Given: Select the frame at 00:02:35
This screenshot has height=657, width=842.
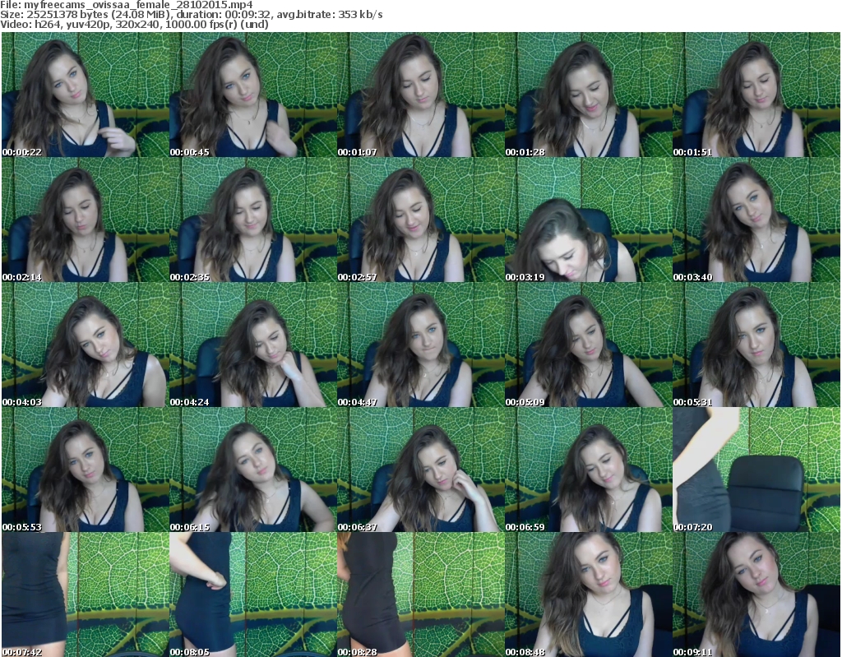Looking at the screenshot, I should (x=253, y=220).
